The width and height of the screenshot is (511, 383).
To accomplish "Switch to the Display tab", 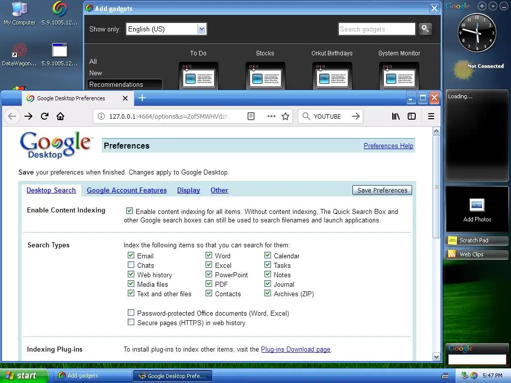I will click(x=188, y=190).
